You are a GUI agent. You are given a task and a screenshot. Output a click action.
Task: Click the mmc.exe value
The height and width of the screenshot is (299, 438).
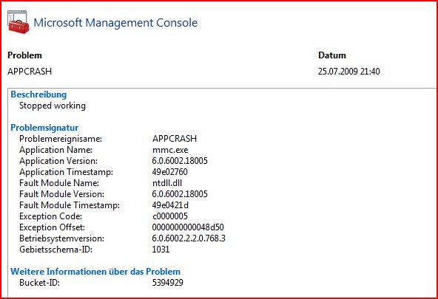(x=170, y=150)
